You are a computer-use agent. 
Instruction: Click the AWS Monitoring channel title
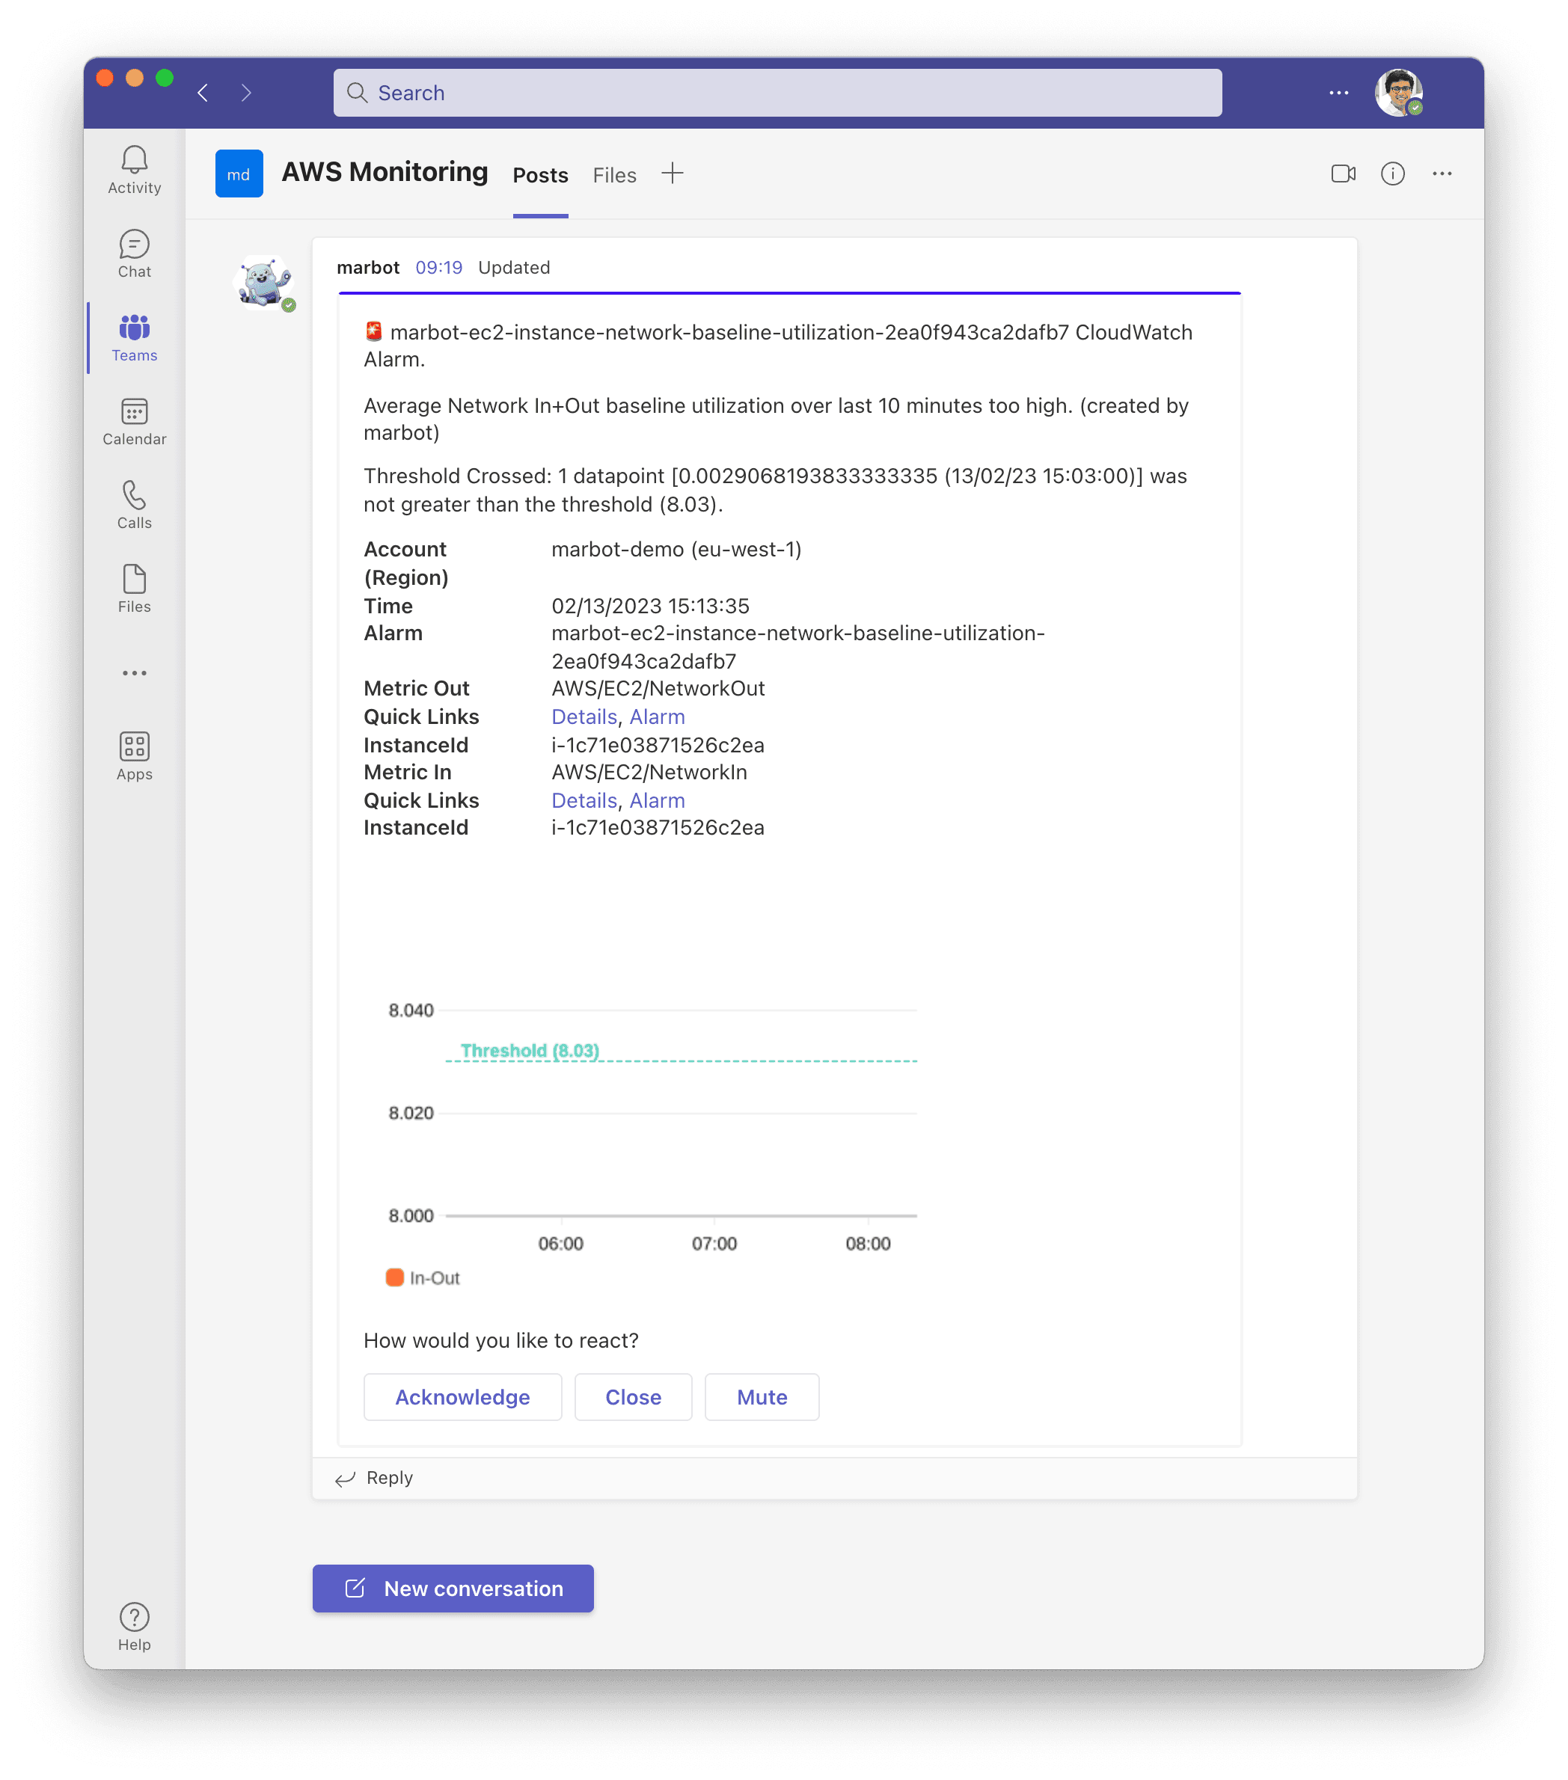385,171
